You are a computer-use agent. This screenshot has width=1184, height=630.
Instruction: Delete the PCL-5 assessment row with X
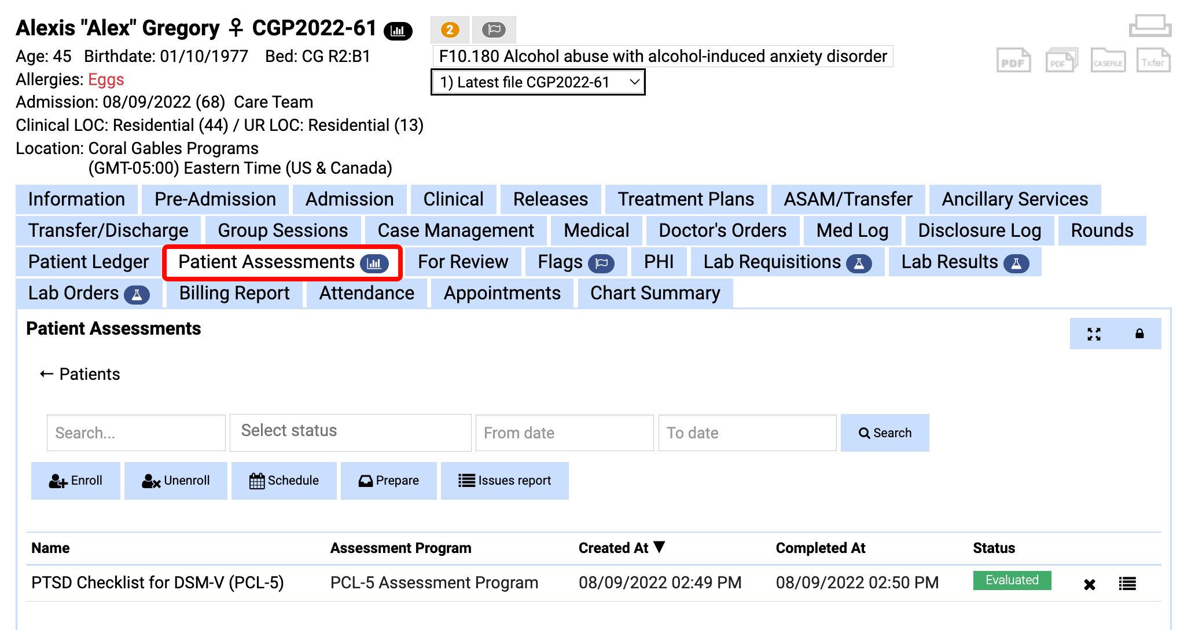tap(1090, 584)
